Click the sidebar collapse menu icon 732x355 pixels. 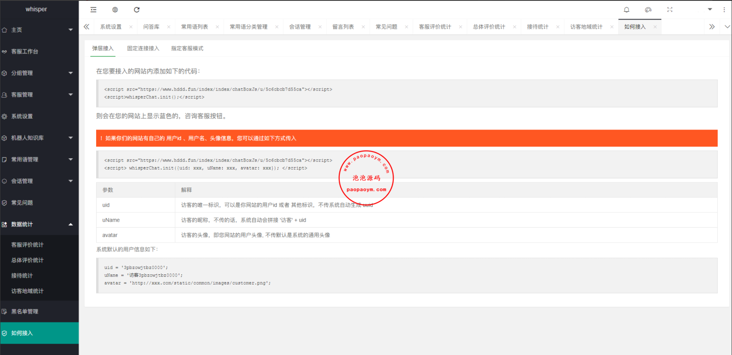tap(93, 10)
